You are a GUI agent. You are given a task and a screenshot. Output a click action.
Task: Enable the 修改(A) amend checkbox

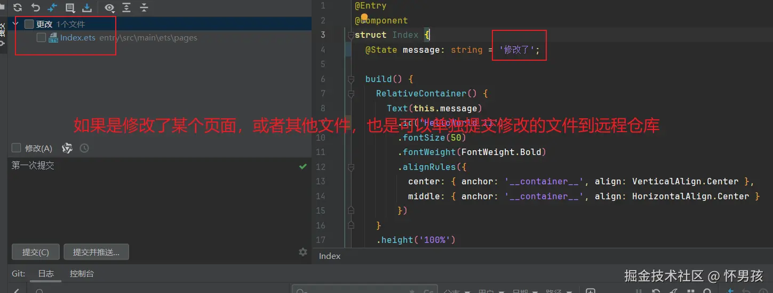click(x=16, y=148)
